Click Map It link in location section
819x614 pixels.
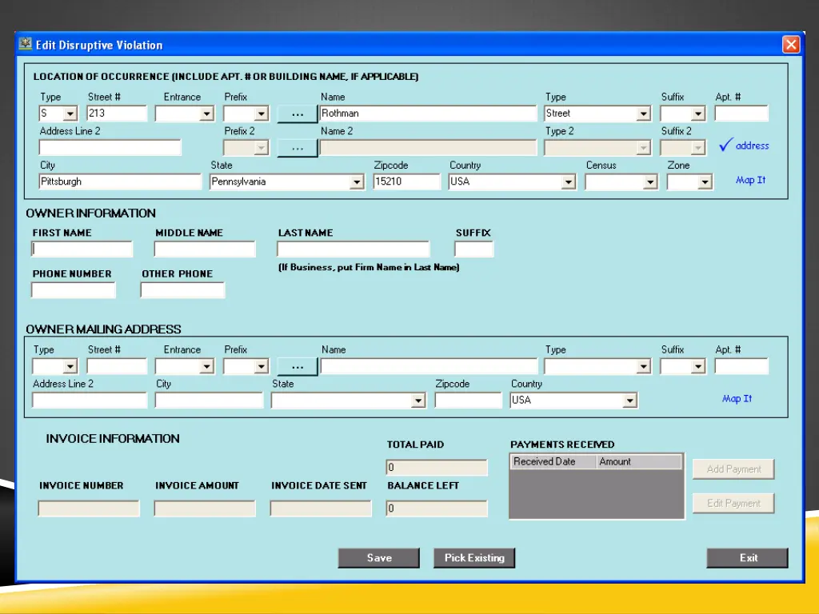[750, 180]
